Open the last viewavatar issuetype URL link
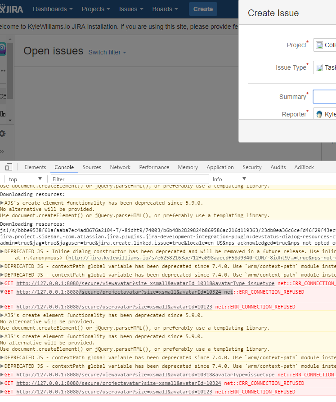The height and width of the screenshot is (402, 336). 145,375
